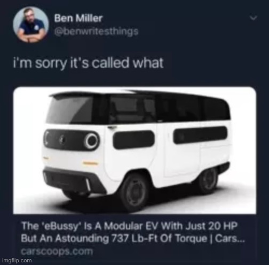
Task: Open the eBussy article headline link
Action: point(133,232)
